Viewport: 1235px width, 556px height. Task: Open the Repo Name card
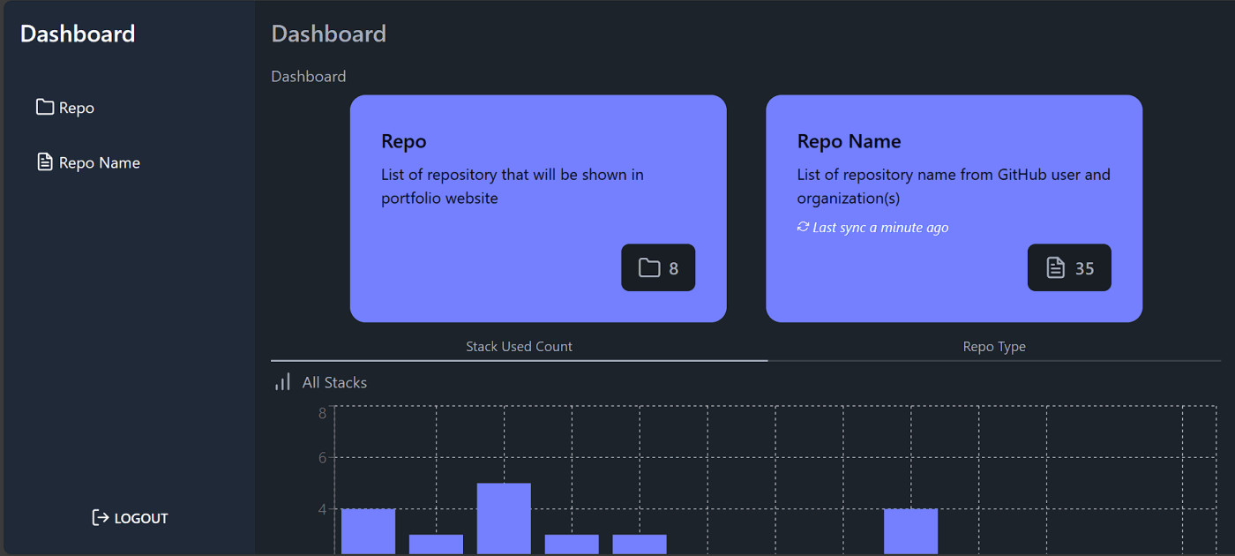954,208
